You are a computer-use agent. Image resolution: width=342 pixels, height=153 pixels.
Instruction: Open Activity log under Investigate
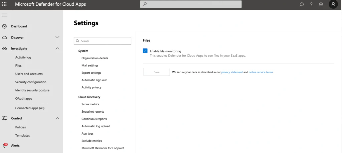pos(23,57)
